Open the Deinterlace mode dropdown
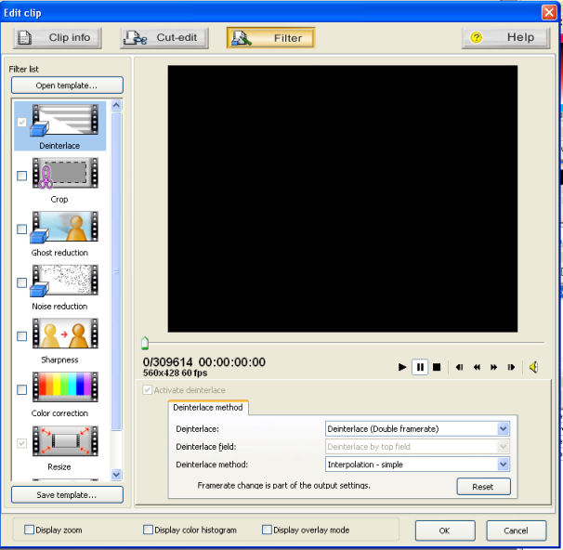Viewport: 563px width, 550px height. coord(417,428)
